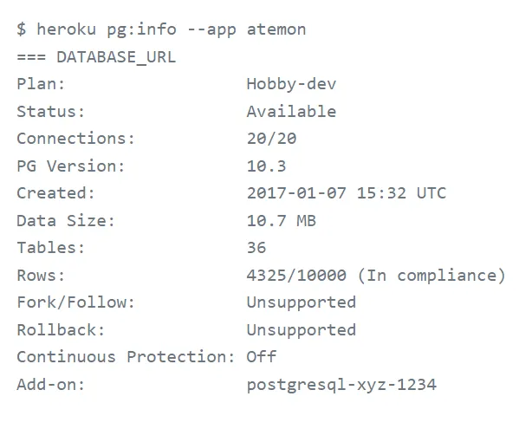Click the heroku pg:info command line

pos(161,29)
